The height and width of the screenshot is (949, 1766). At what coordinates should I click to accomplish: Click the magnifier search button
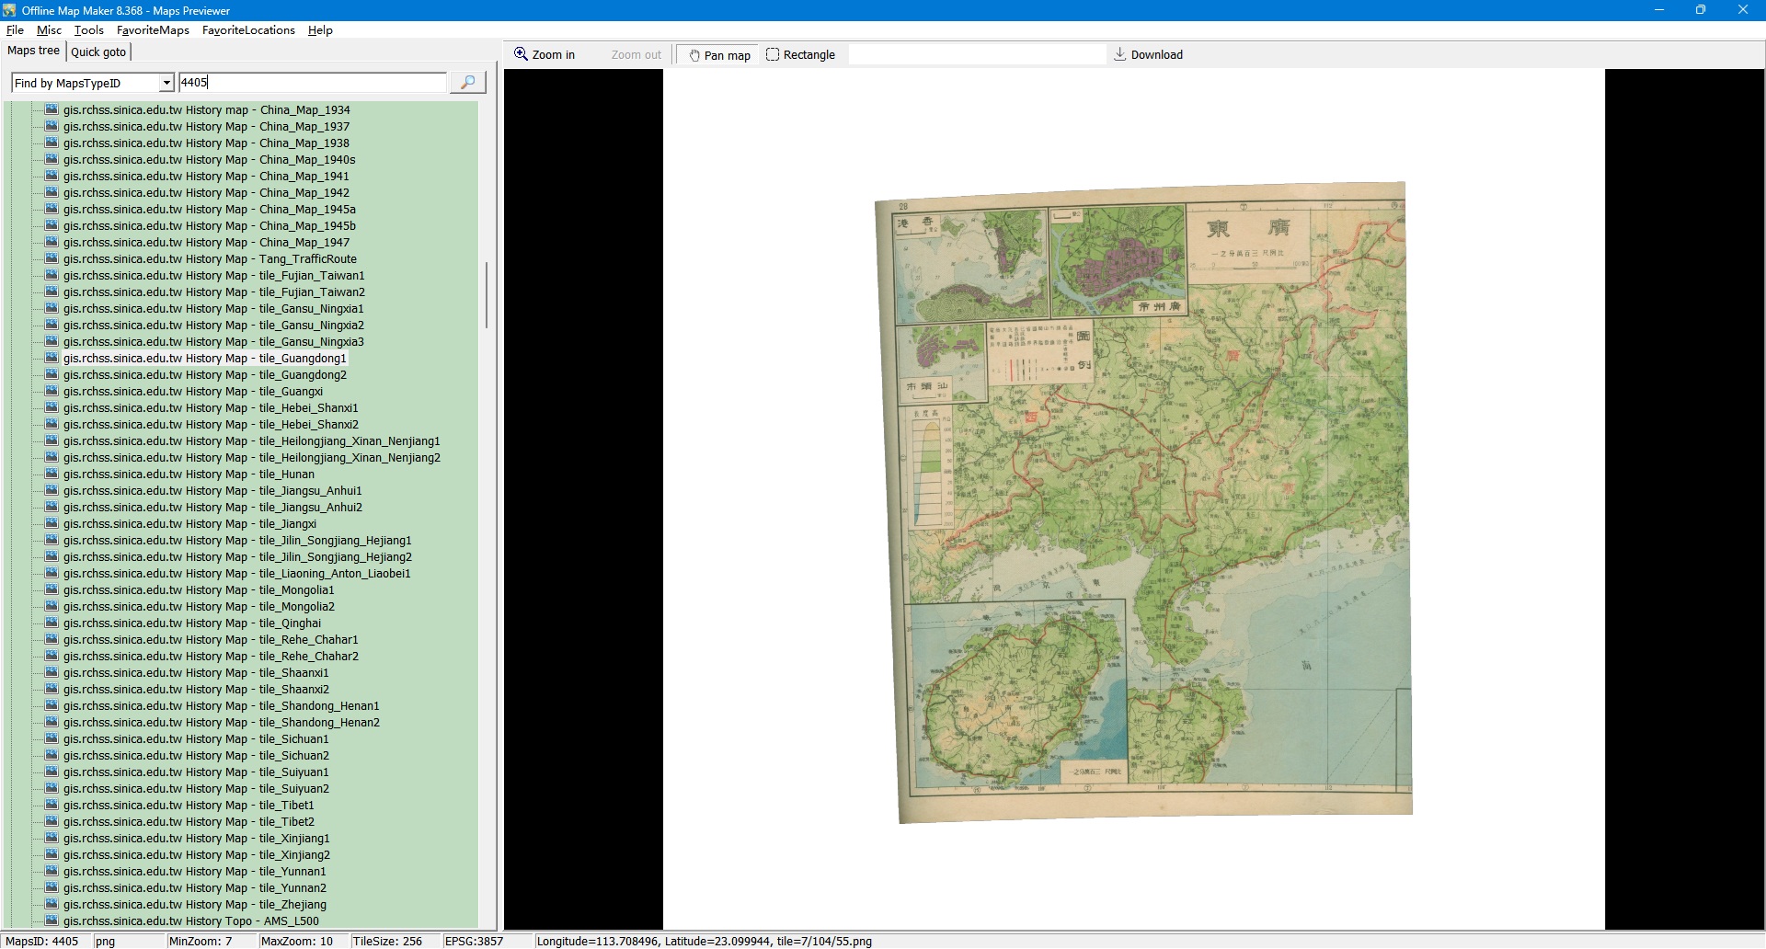coord(467,83)
